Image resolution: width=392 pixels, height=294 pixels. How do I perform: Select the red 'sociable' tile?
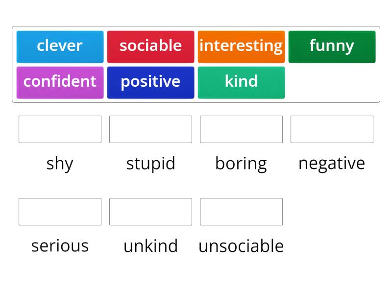point(150,47)
